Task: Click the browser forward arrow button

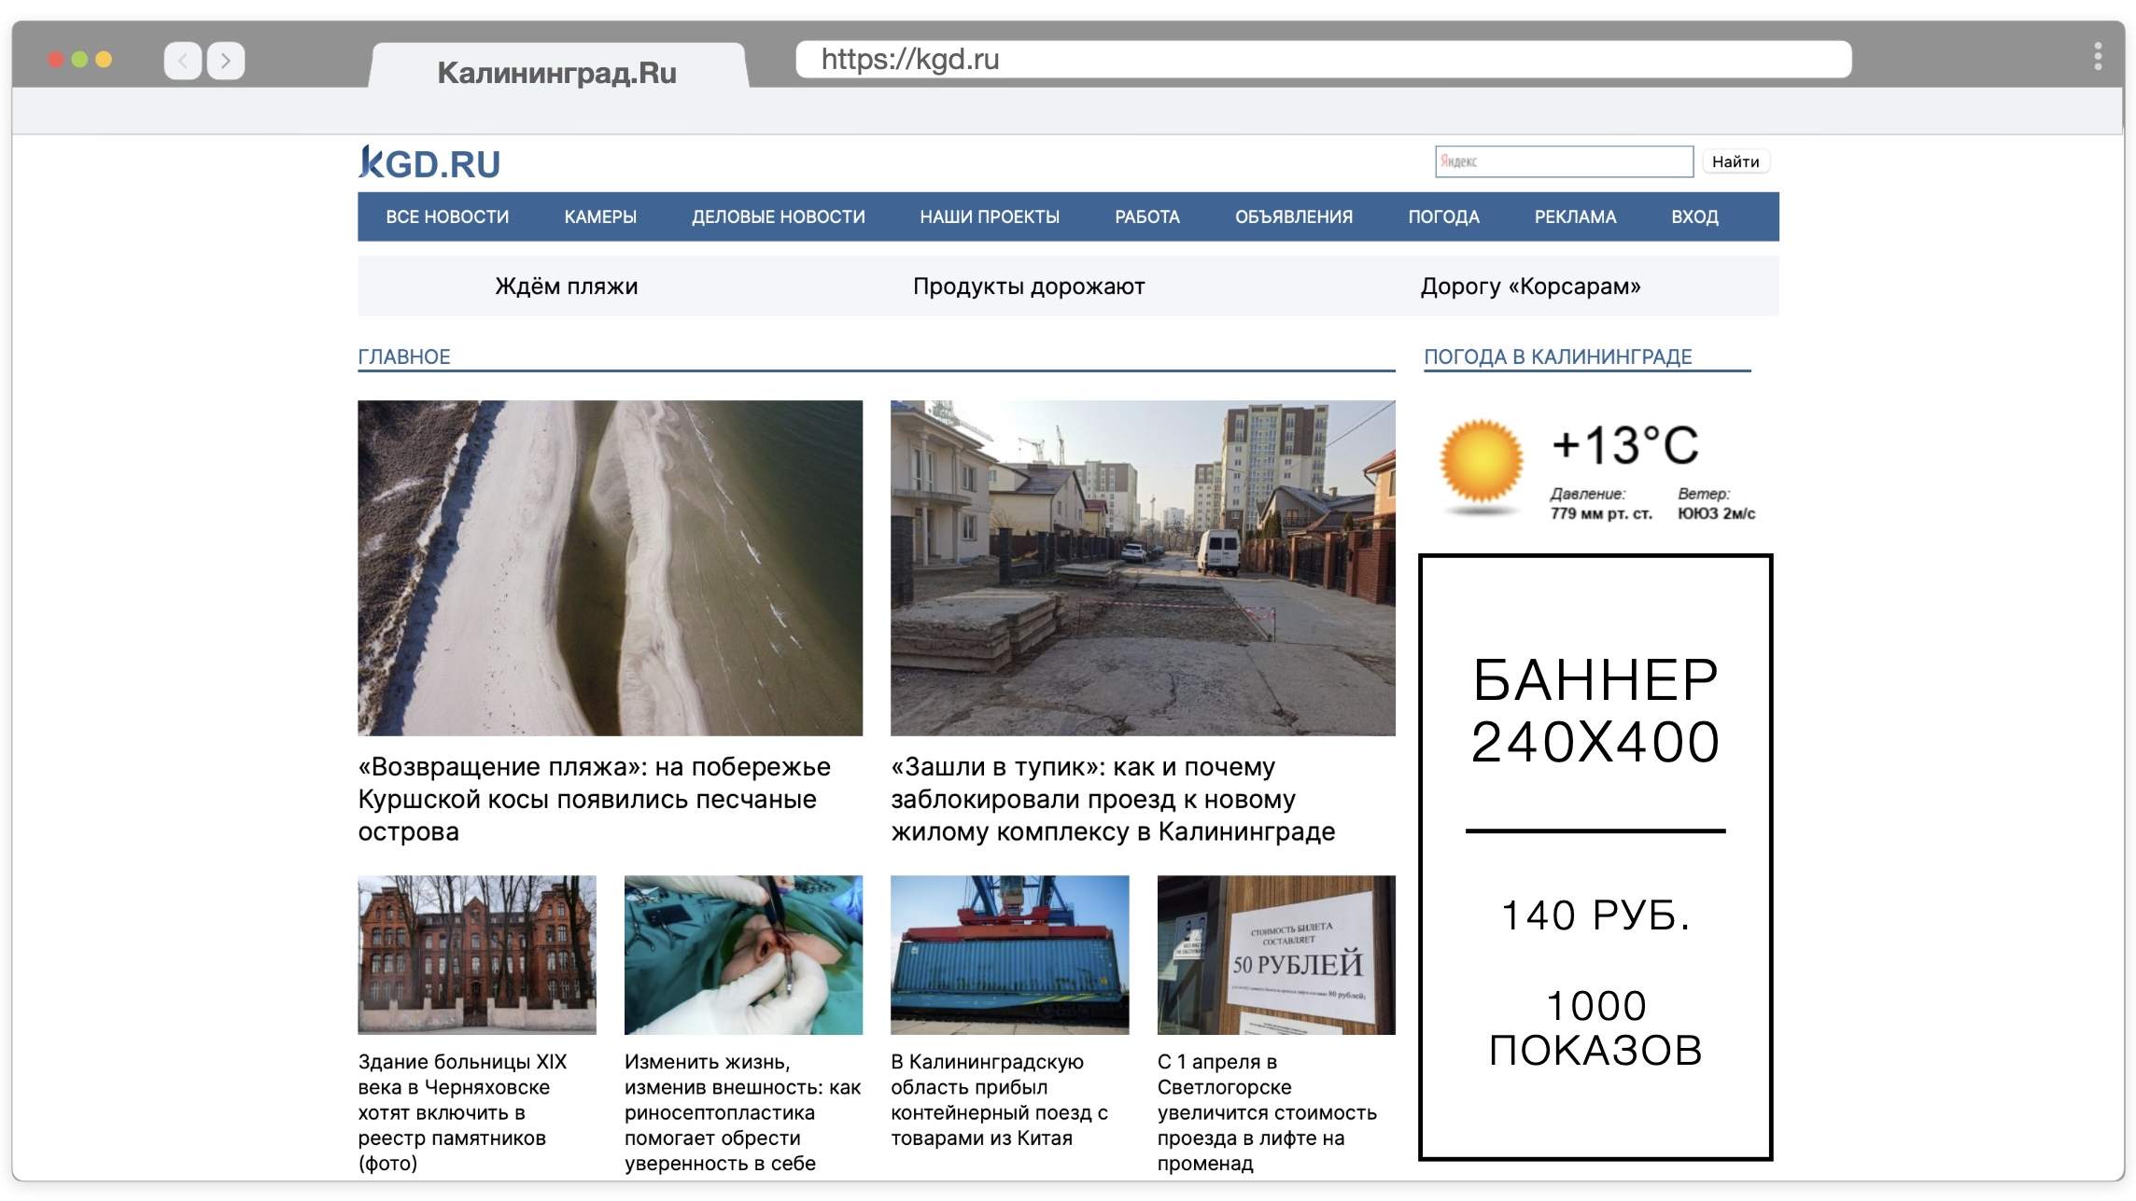Action: [226, 61]
